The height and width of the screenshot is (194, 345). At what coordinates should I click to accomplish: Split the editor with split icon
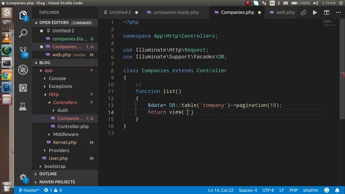coord(327,12)
